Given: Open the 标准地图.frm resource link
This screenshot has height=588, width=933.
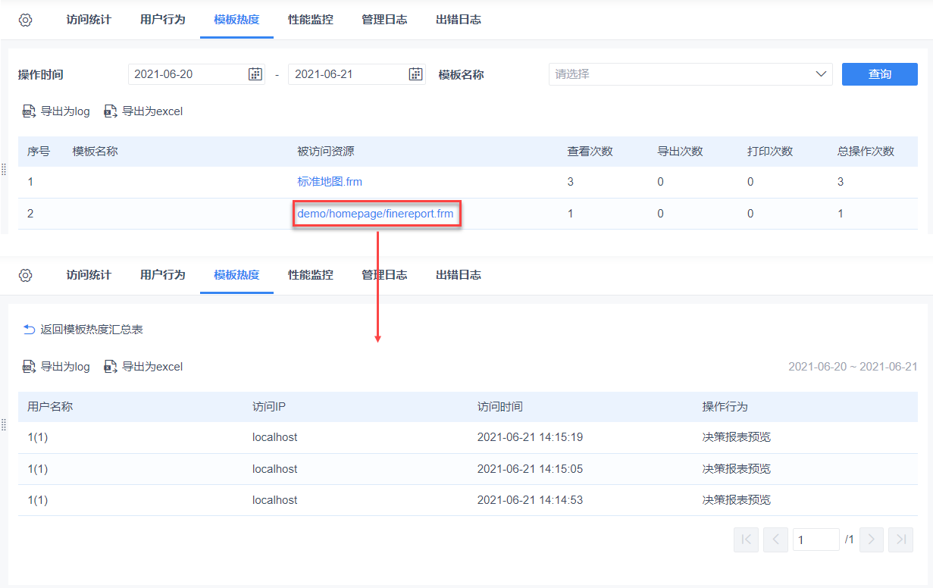Looking at the screenshot, I should (330, 182).
